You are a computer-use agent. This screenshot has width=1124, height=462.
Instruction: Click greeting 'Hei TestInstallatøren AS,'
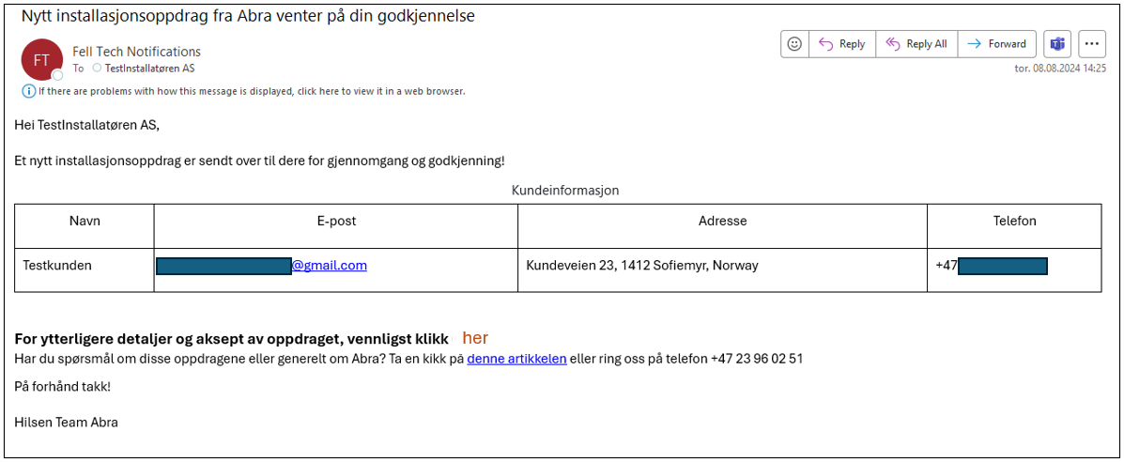86,125
